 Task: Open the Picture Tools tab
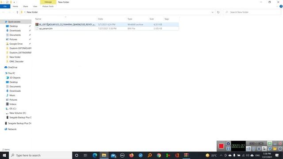point(48,6)
